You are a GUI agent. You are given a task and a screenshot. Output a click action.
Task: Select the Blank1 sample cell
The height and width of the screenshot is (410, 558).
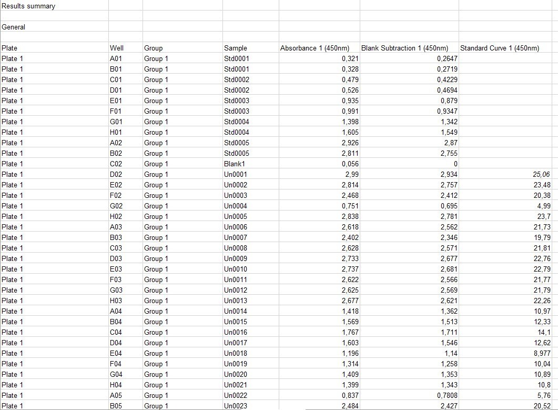251,164
